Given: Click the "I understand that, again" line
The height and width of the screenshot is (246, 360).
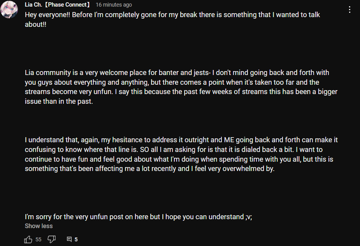Looking at the screenshot, I should tap(181, 140).
